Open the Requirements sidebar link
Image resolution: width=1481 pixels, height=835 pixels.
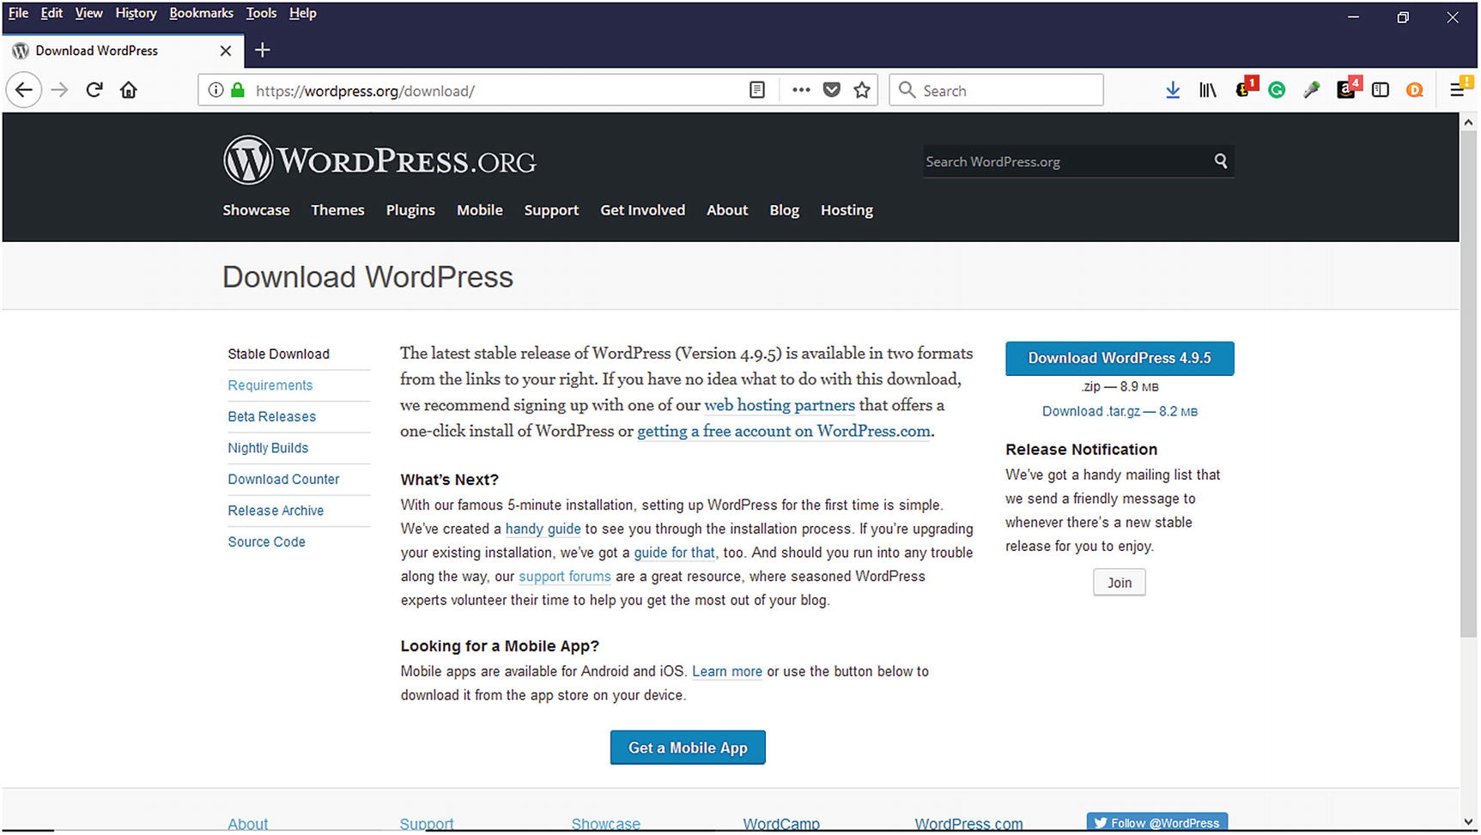(x=270, y=385)
